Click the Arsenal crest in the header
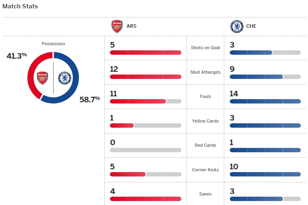The image size is (308, 205). point(117,26)
